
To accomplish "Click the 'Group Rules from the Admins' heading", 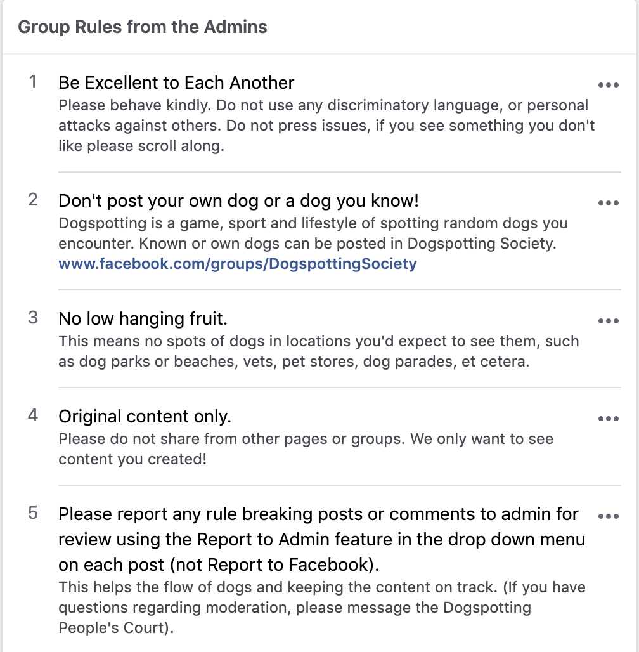I will tap(143, 27).
